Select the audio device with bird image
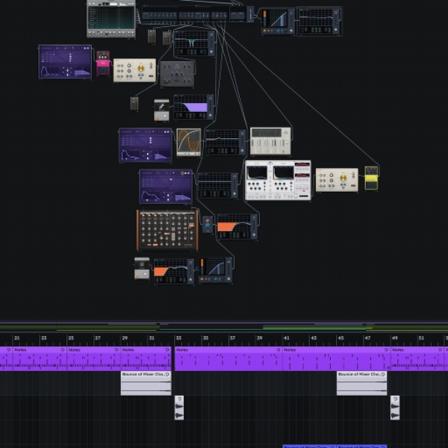Screen dimensions: 448x448 [161, 110]
